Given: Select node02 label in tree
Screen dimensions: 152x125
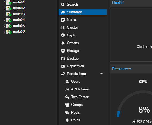Looking at the screenshot, I should (x=19, y=8).
